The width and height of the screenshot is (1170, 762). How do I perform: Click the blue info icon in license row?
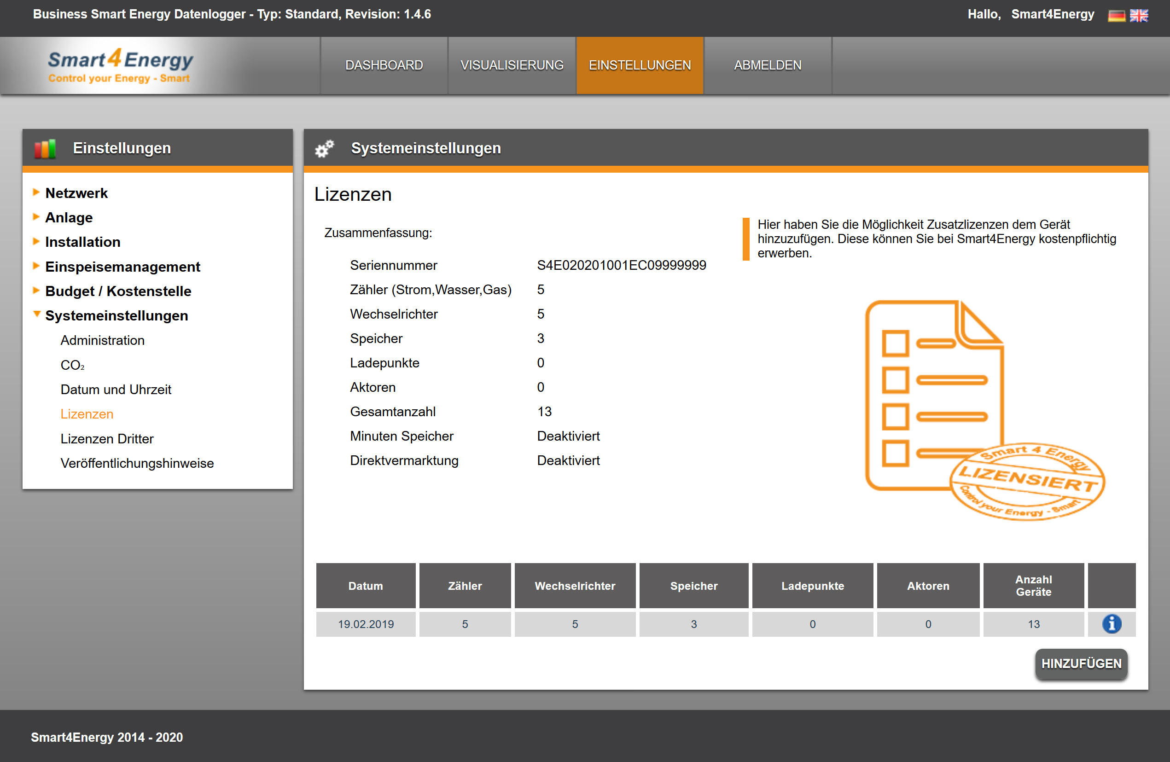click(1112, 623)
